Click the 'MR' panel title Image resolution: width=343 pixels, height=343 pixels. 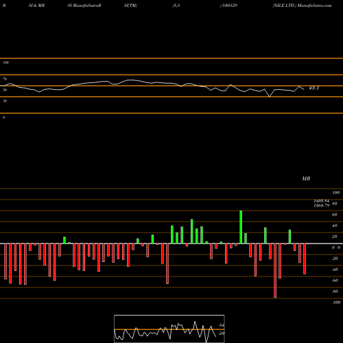[x=306, y=178]
